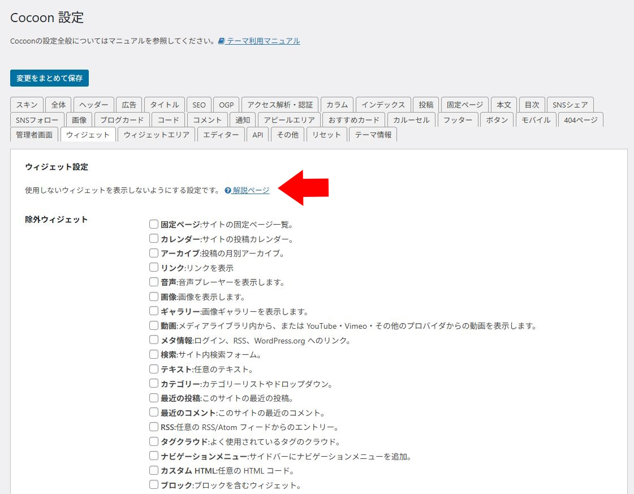The height and width of the screenshot is (494, 634).
Task: Open the 404ページ tab
Action: [581, 120]
